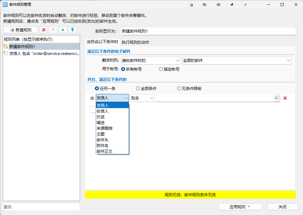Select 主题 from the dropdown list
The width and height of the screenshot is (303, 215).
click(x=101, y=134)
